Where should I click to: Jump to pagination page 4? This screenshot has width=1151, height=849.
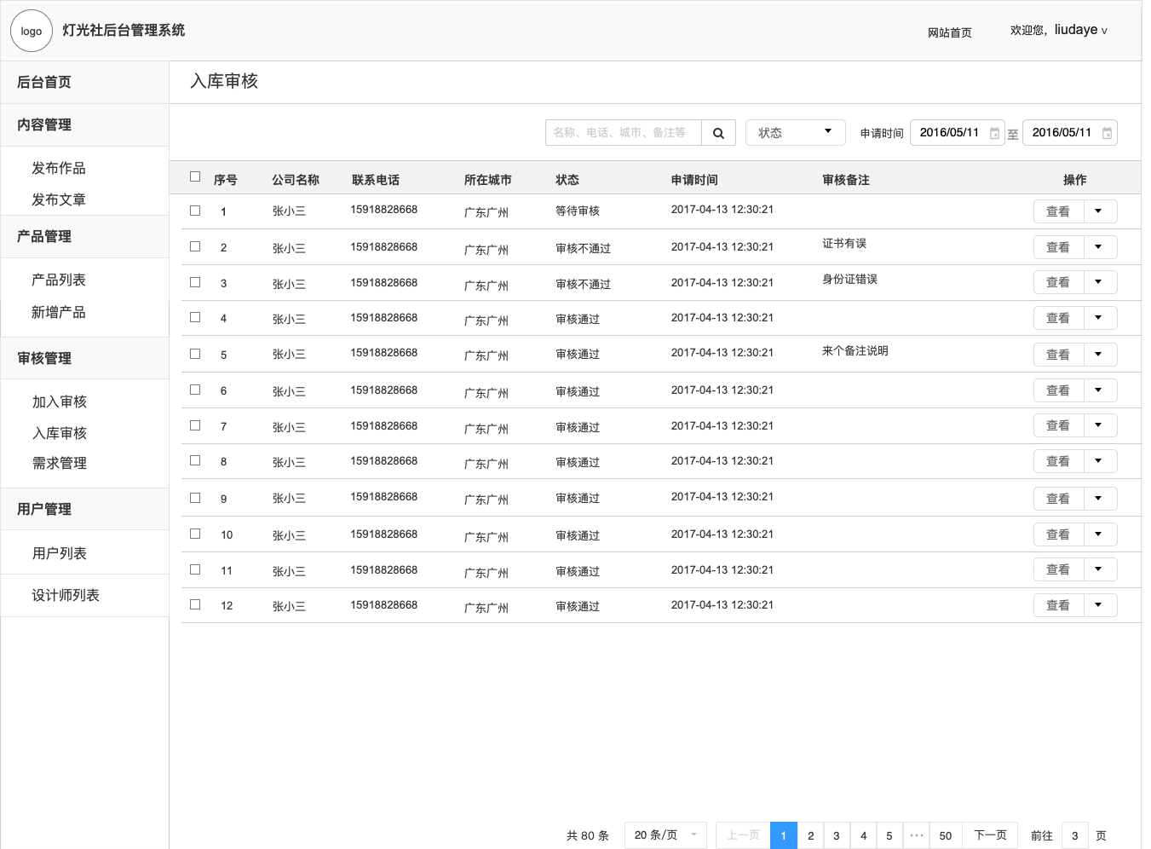tap(863, 835)
